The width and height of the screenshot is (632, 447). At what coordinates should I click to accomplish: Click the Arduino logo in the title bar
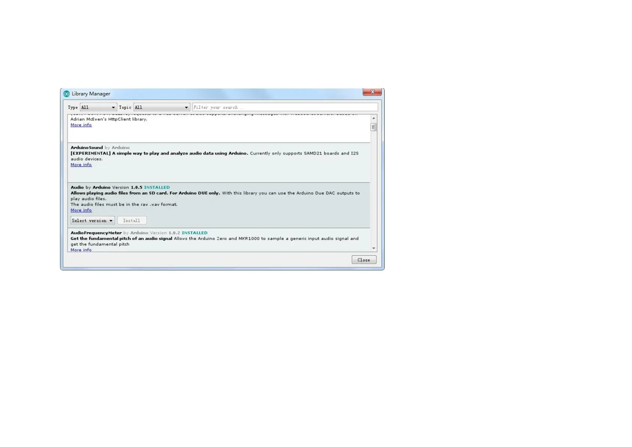(x=66, y=94)
